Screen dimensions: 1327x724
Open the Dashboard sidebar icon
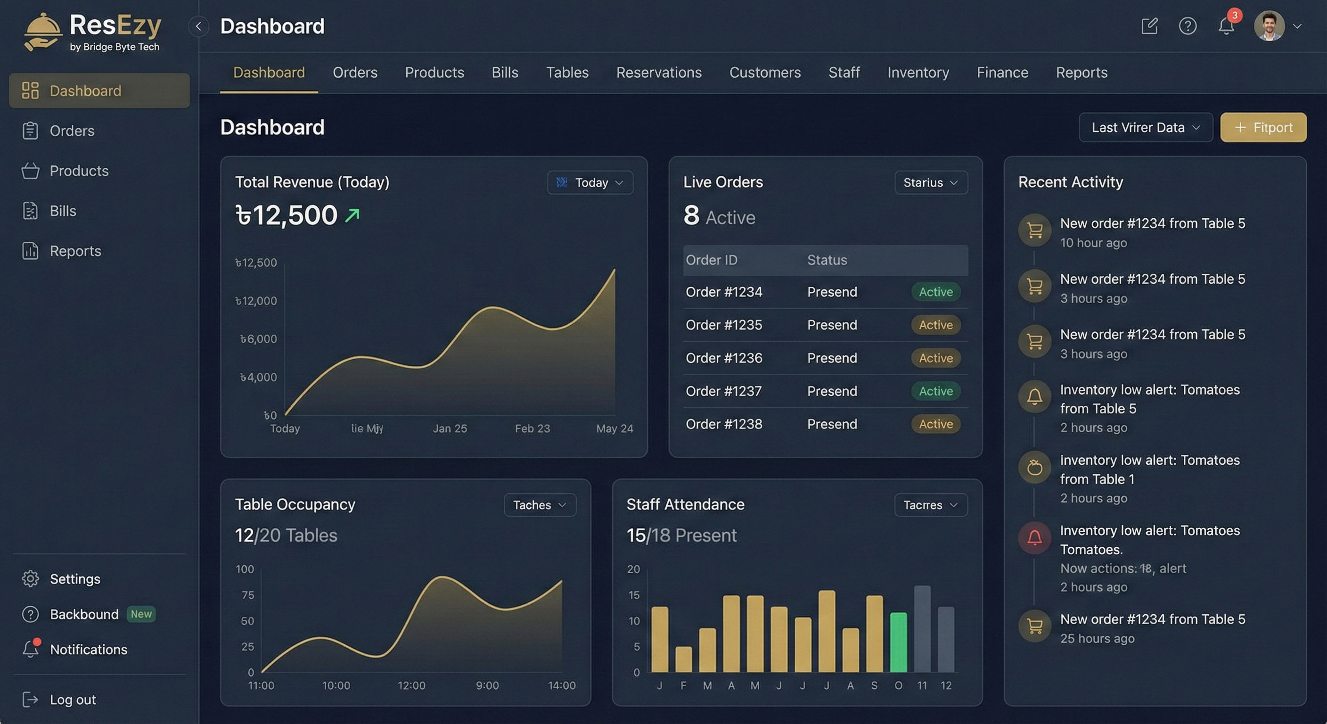point(31,90)
